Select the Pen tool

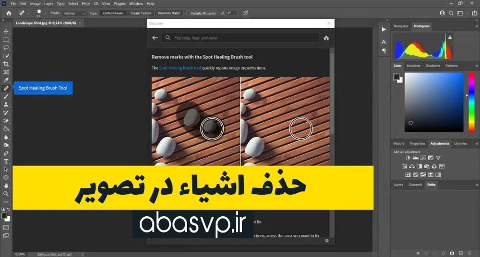[x=6, y=153]
